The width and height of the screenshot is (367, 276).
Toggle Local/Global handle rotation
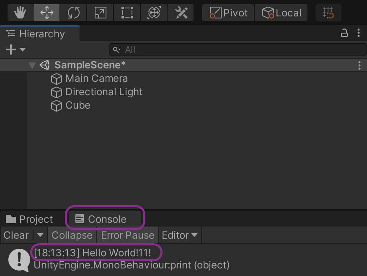[x=282, y=13]
